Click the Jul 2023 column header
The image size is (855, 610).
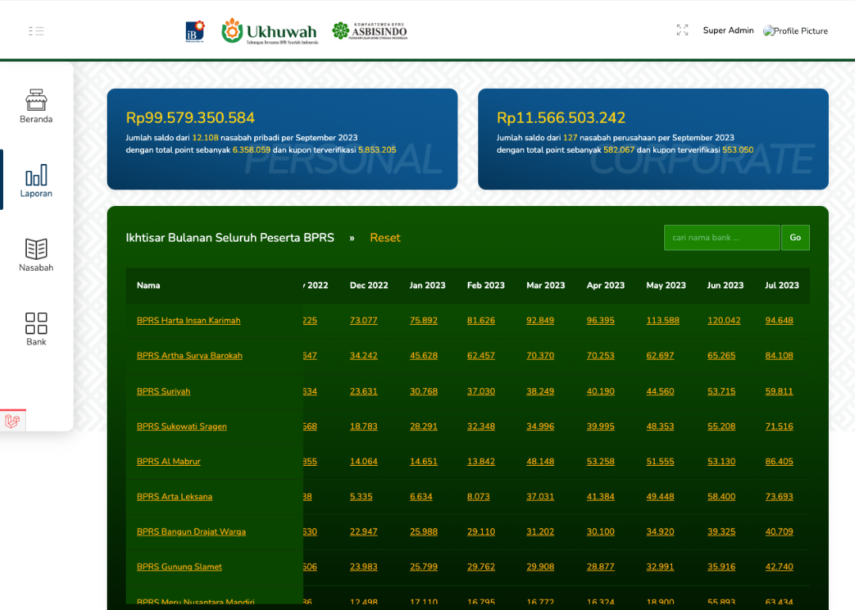[781, 285]
